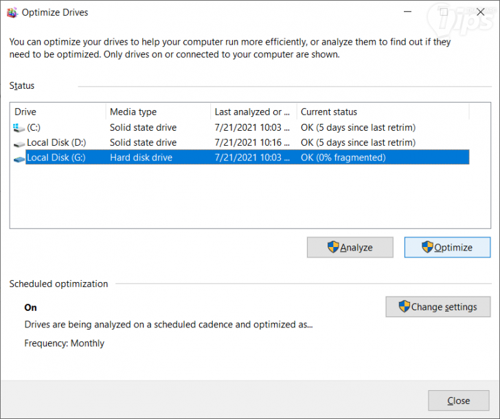This screenshot has width=500, height=419.
Task: Click the Last analyzed or... column header
Action: tap(253, 111)
